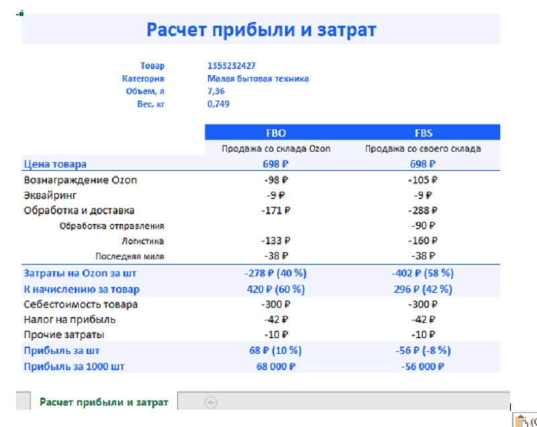Screen dimensions: 537x427
Task: Add a new sheet with the plus icon
Action: click(210, 402)
